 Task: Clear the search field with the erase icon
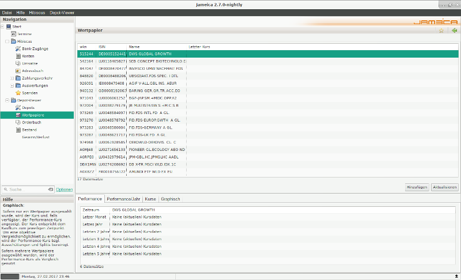[x=51, y=189]
